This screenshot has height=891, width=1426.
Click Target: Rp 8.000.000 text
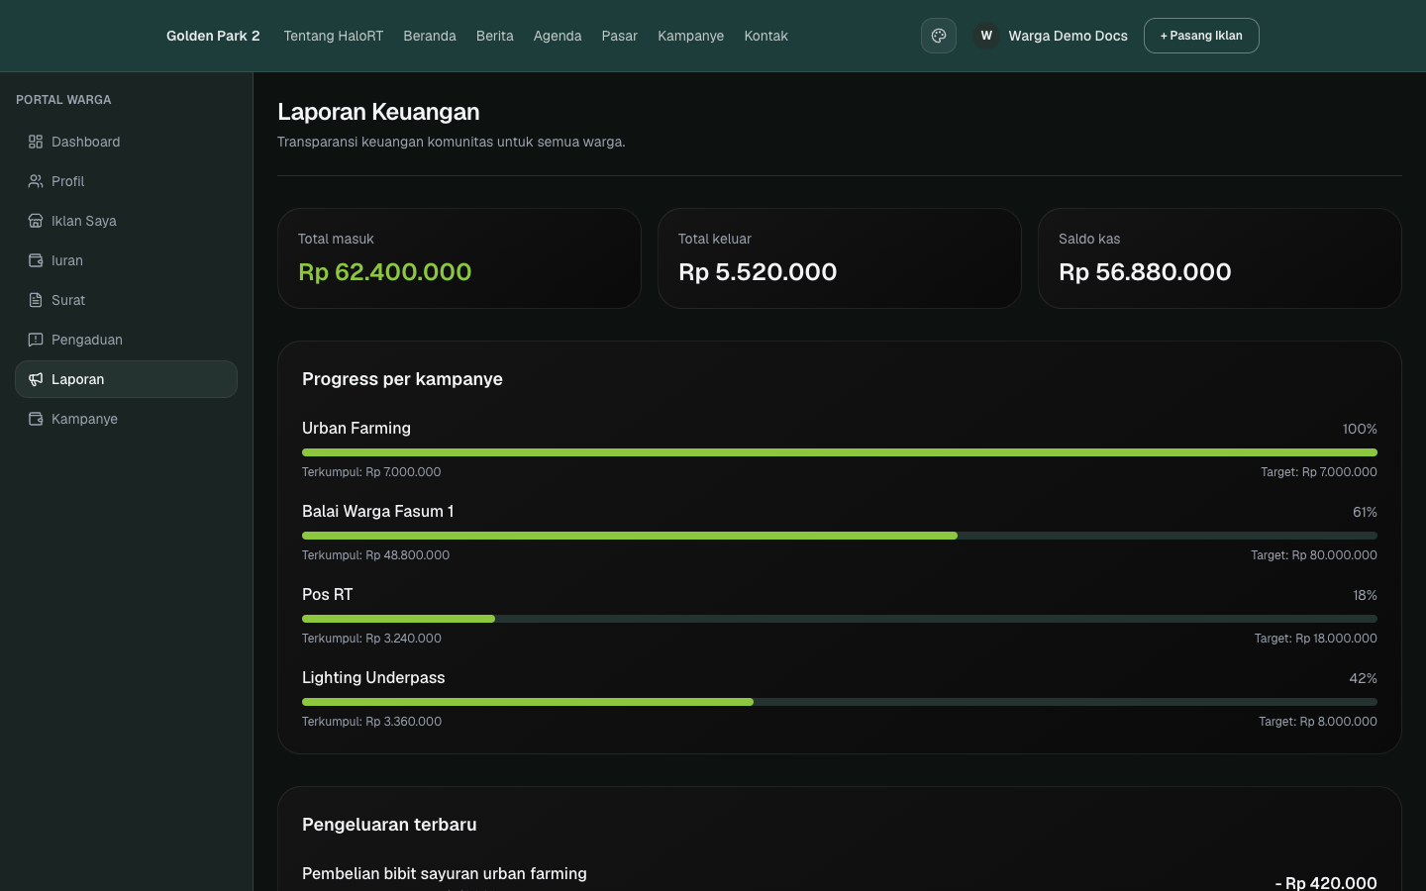coord(1318,722)
